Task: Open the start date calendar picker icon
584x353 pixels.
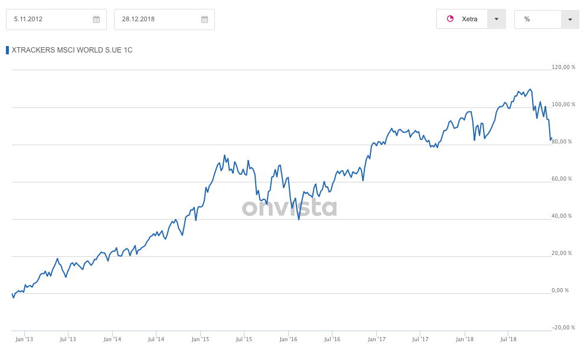Action: pyautogui.click(x=96, y=19)
